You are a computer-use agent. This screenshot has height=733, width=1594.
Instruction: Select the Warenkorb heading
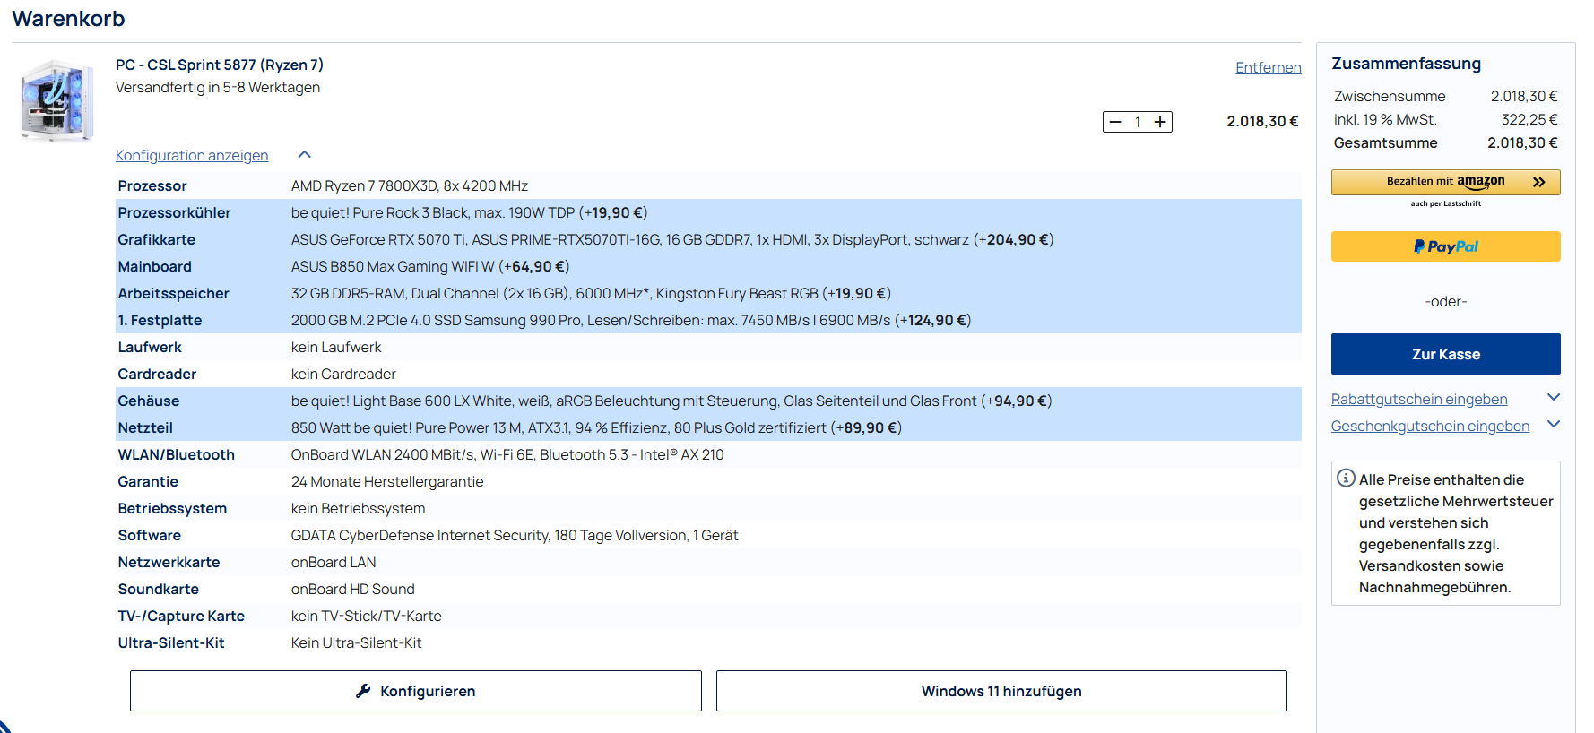pyautogui.click(x=68, y=19)
